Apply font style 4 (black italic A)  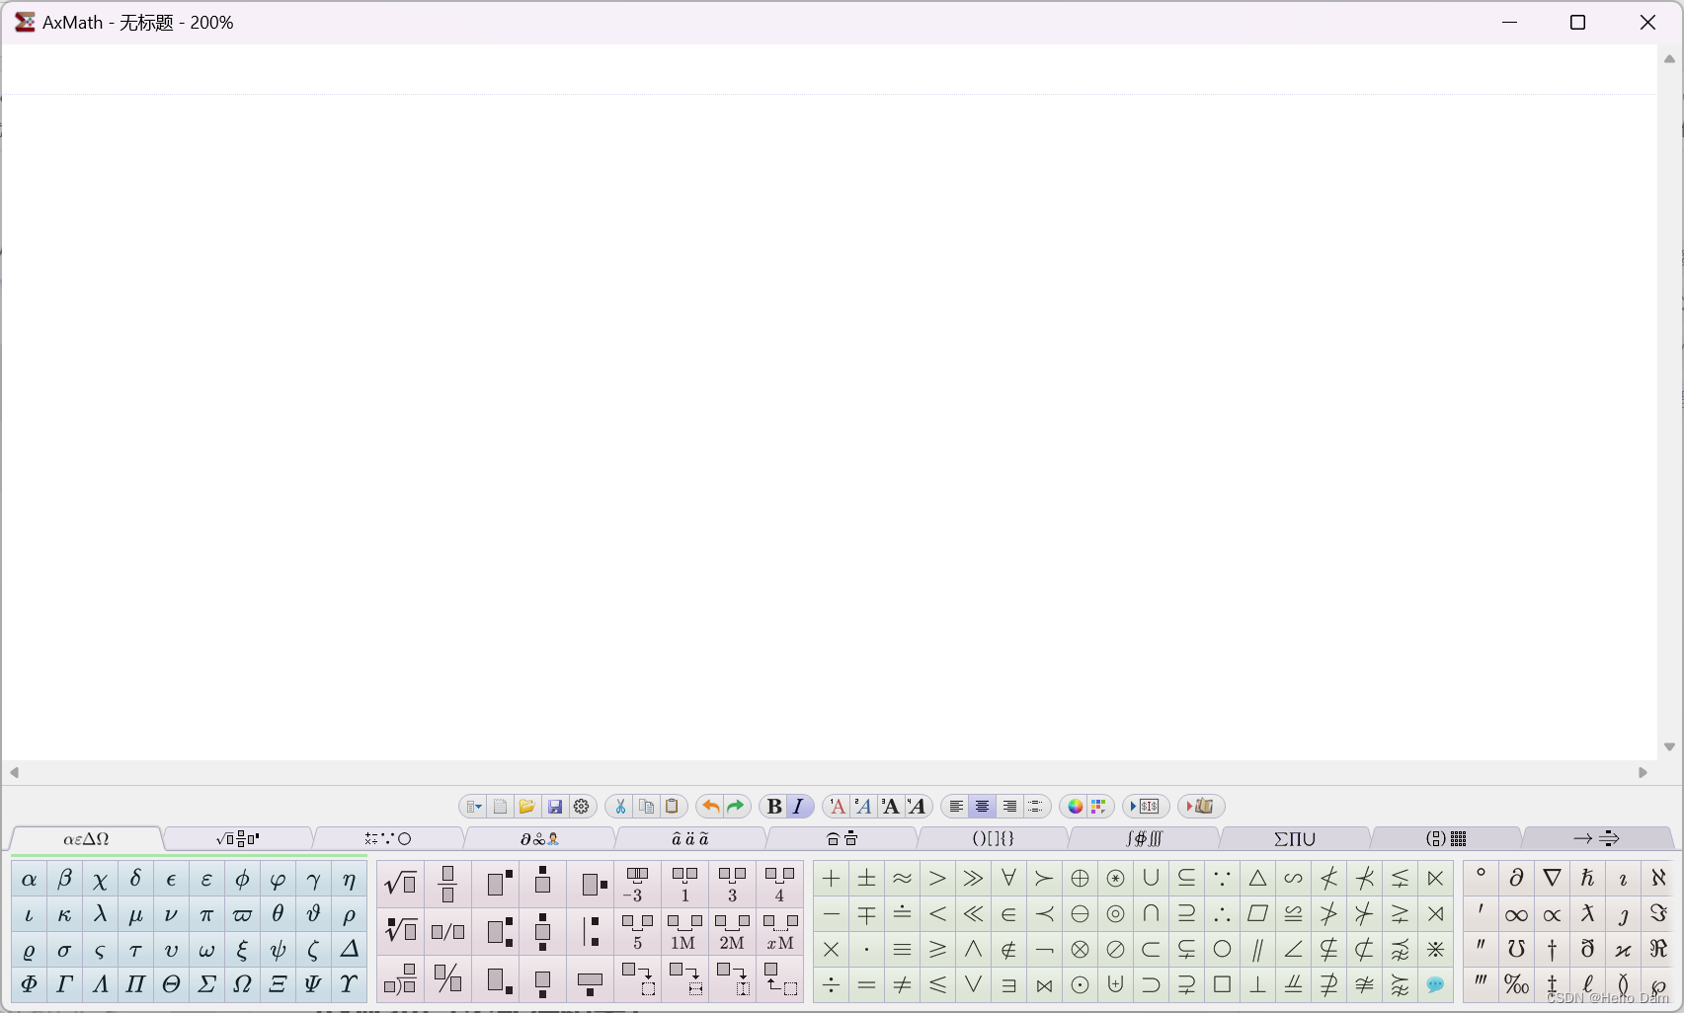point(917,807)
